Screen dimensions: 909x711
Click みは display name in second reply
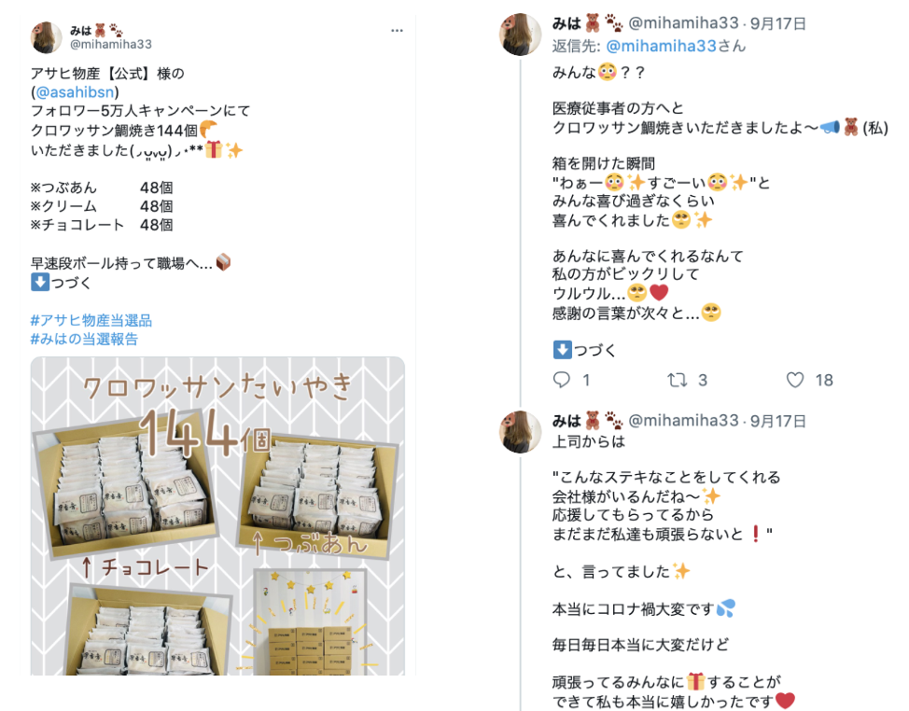pyautogui.click(x=566, y=421)
